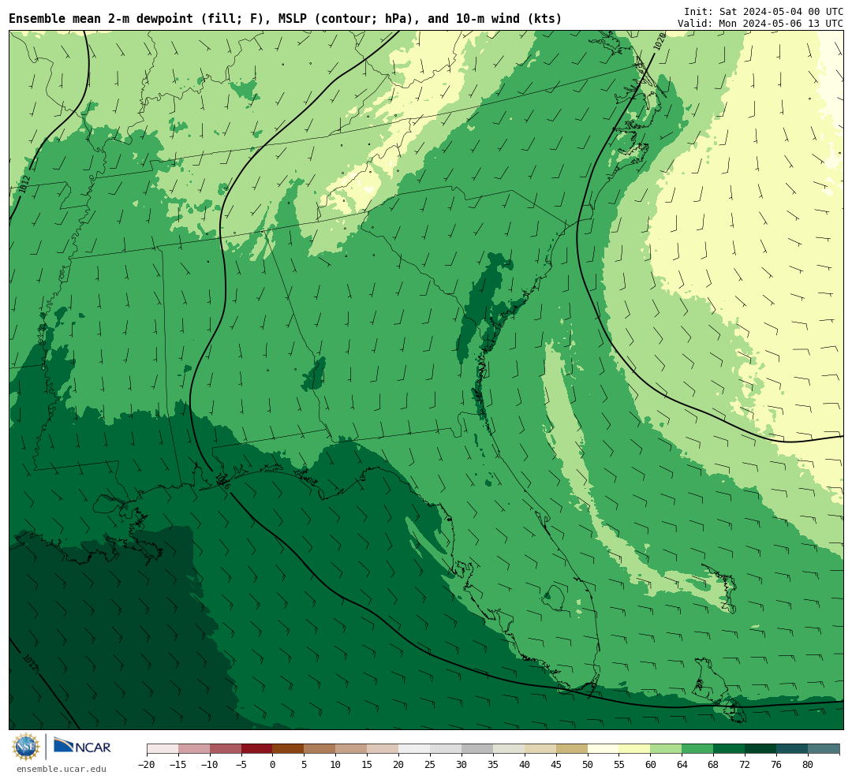
Task: Click the 64 colorbar tick label
Action: click(x=682, y=765)
